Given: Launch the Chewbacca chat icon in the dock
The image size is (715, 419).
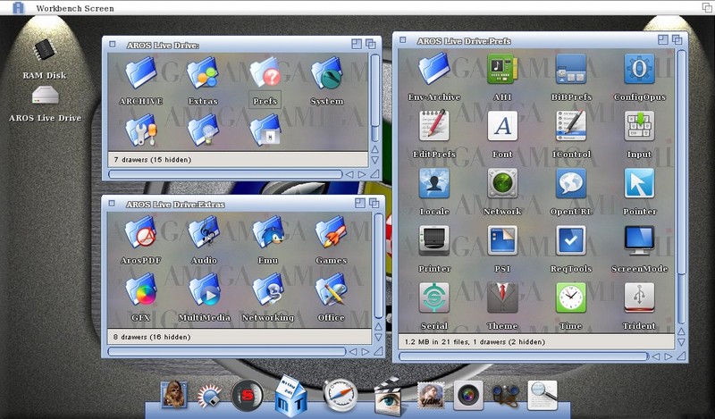Looking at the screenshot, I should 173,394.
